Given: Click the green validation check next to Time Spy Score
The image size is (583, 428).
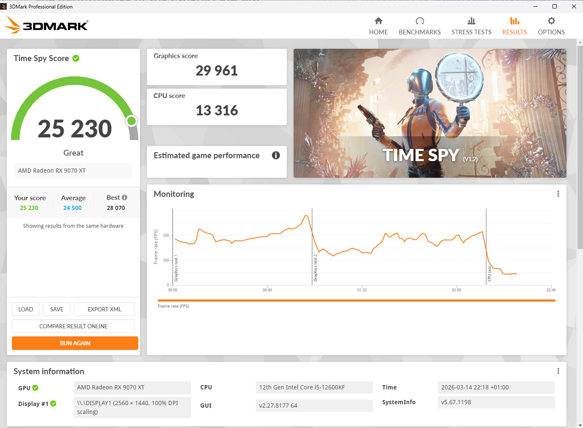Looking at the screenshot, I should coord(76,58).
